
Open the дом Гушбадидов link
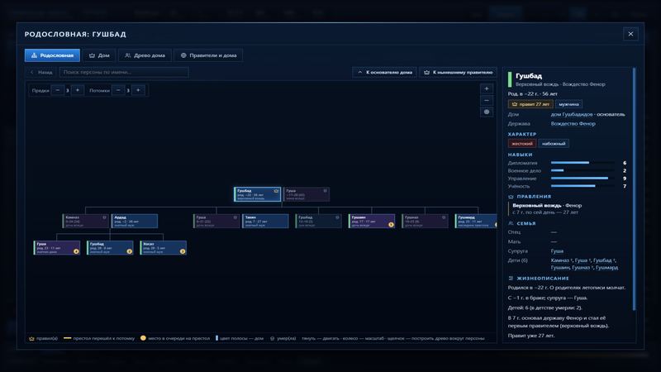571,114
